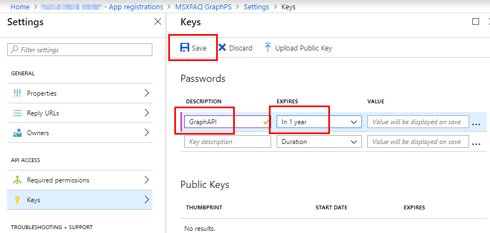Screen dimensions: 490x233
Task: Click the Upload Public Key arrow icon
Action: pos(268,48)
